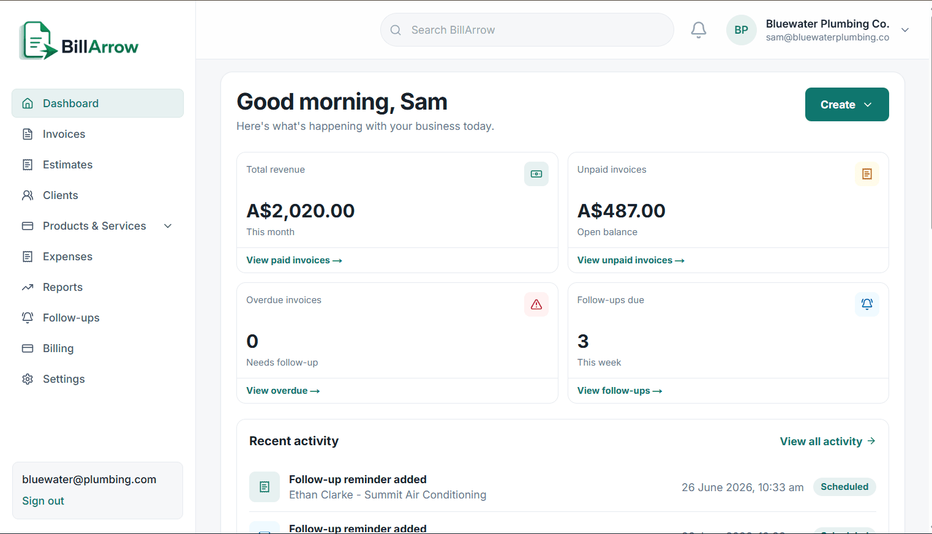Viewport: 932px width, 534px height.
Task: Click the Clients people icon
Action: pyautogui.click(x=28, y=195)
